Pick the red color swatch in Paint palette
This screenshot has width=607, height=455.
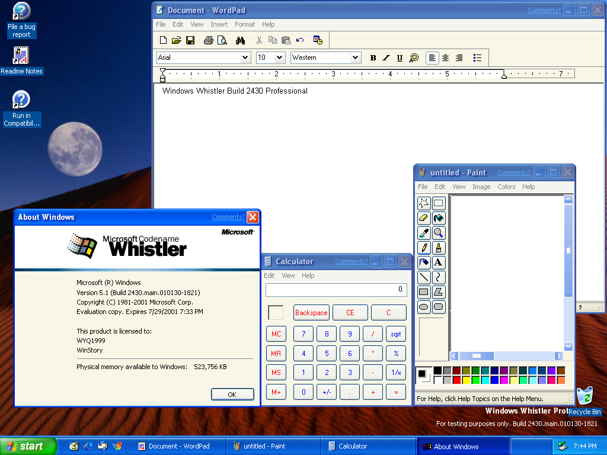coord(456,380)
